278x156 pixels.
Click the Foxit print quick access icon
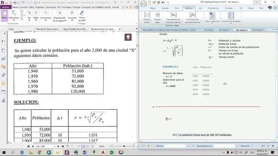point(15,3)
